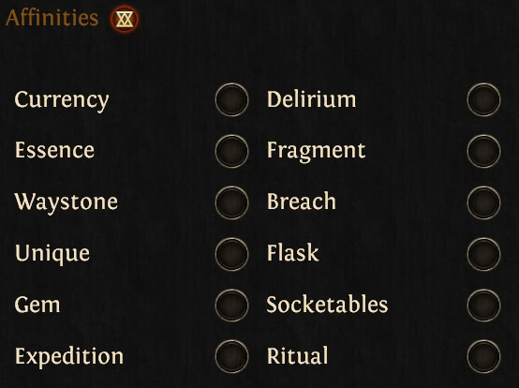
Task: Enable the Fragment affinity radio button
Action: point(483,151)
